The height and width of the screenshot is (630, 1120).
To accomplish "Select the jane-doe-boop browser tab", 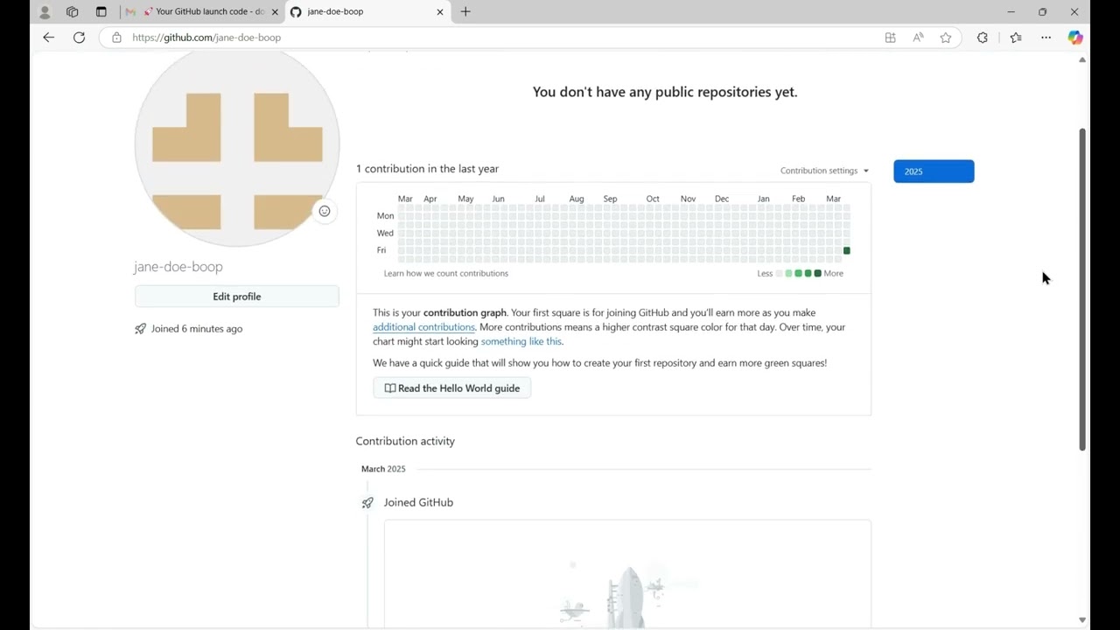I will coord(367,12).
